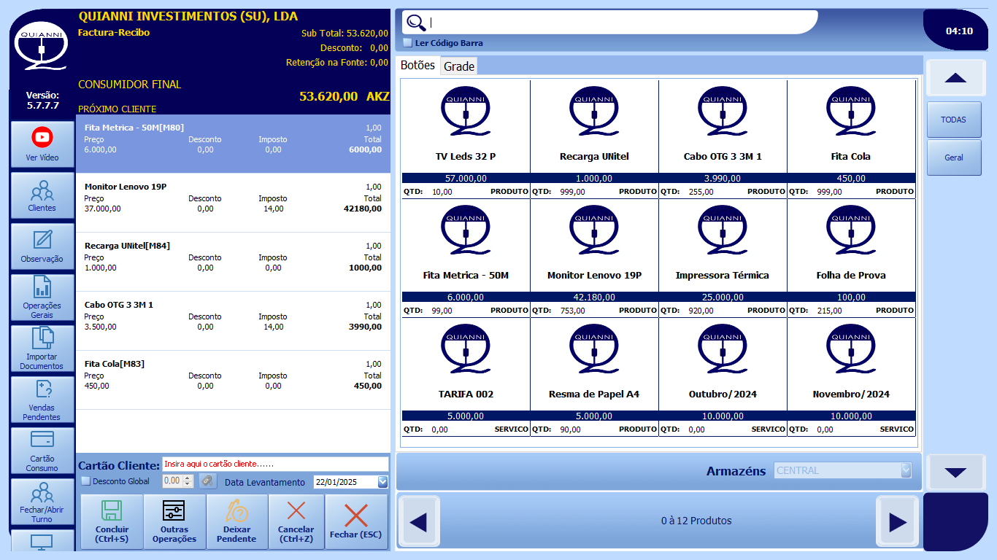997x560 pixels.
Task: Click the up arrow category button
Action: tap(955, 78)
